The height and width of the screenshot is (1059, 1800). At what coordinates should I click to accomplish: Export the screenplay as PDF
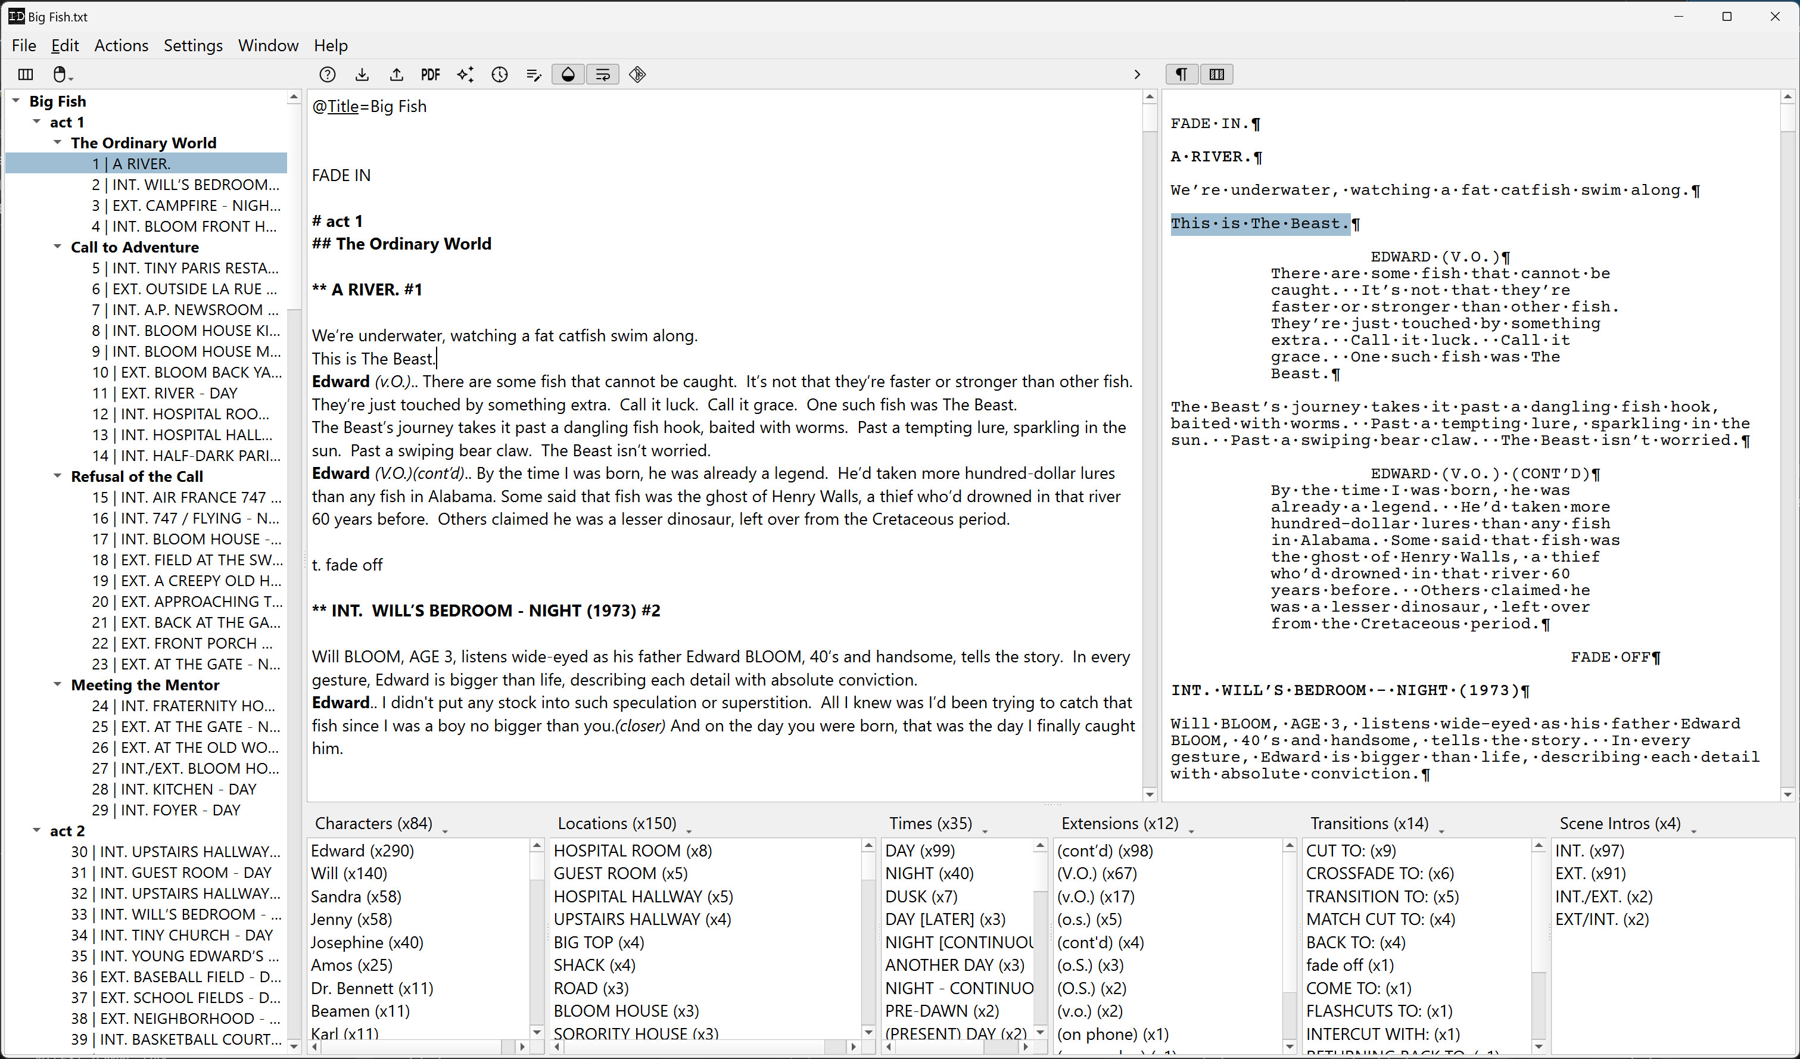(430, 74)
